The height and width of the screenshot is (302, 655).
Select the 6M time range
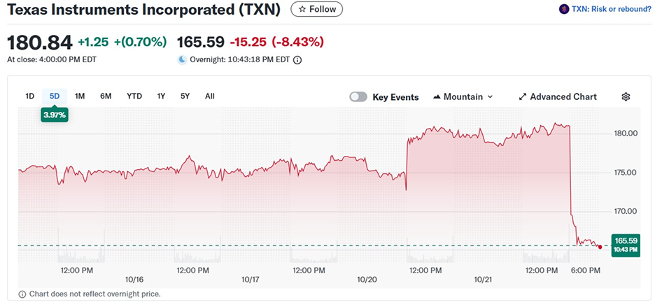[x=106, y=96]
